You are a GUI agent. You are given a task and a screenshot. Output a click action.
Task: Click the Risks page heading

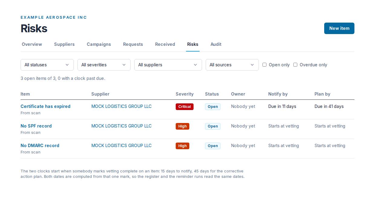pyautogui.click(x=34, y=28)
